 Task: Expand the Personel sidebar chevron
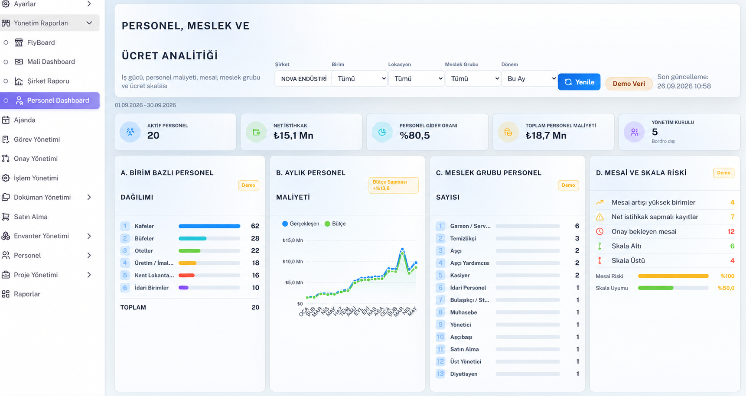89,255
